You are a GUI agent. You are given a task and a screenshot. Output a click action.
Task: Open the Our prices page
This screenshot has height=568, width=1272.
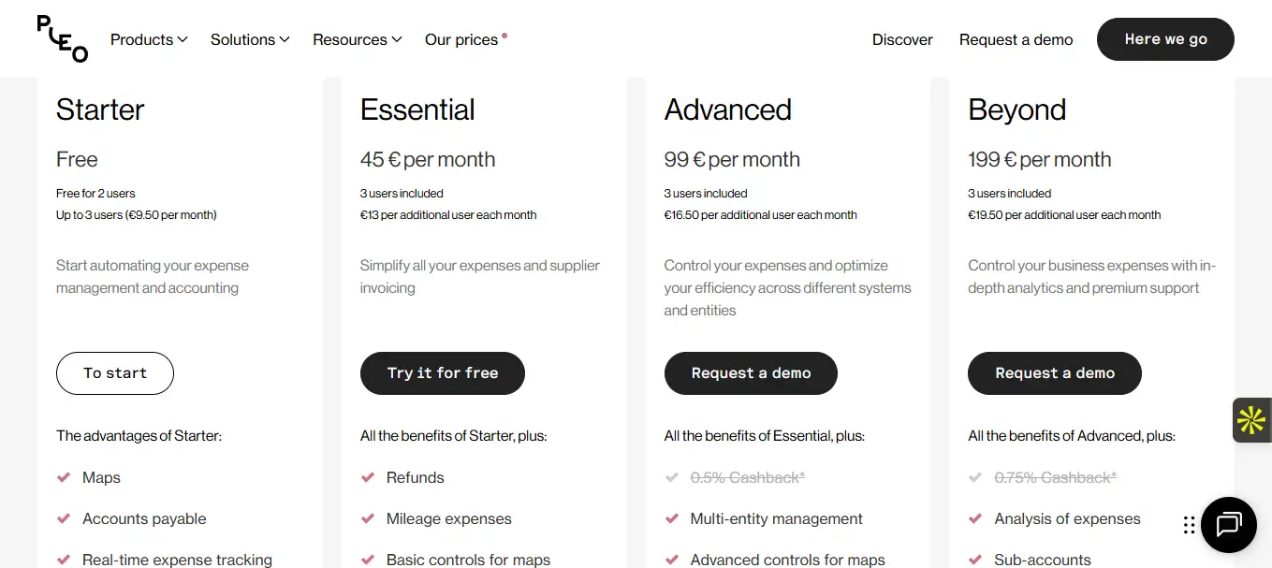tap(461, 39)
